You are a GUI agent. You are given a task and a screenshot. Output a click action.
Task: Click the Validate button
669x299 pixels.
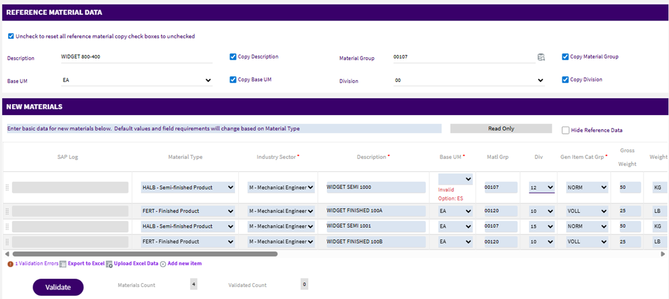pos(58,287)
